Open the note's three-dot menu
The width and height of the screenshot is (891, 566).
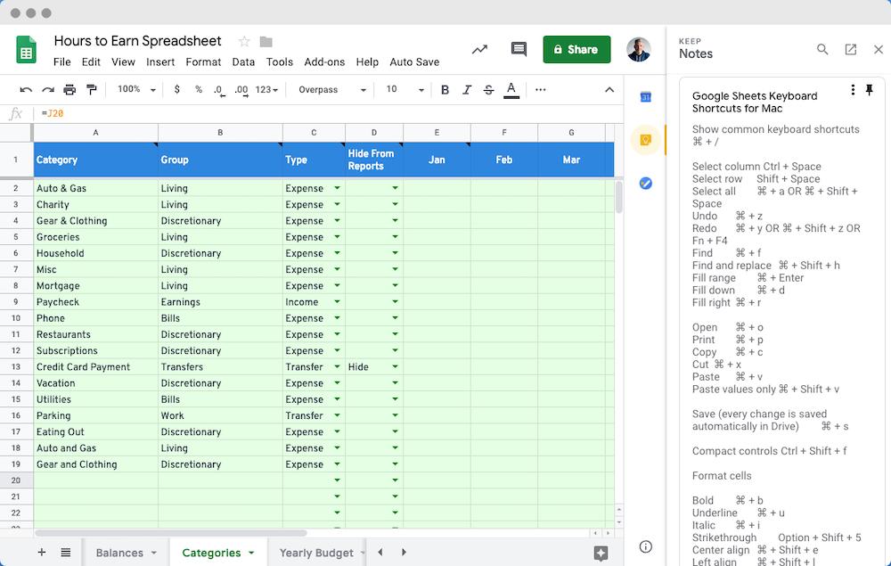pyautogui.click(x=853, y=90)
